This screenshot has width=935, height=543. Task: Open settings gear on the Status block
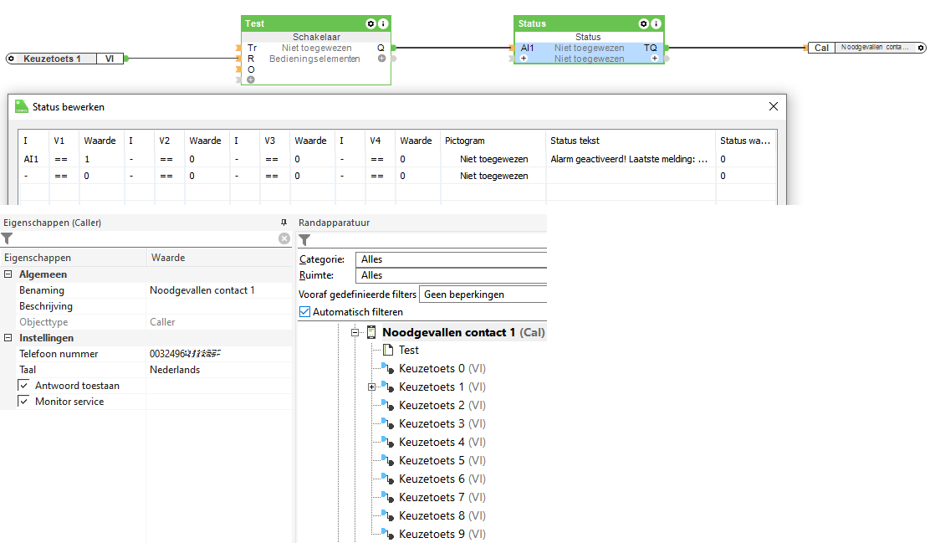click(644, 24)
